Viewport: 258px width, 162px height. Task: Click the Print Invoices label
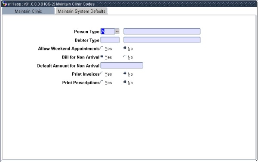(x=86, y=74)
